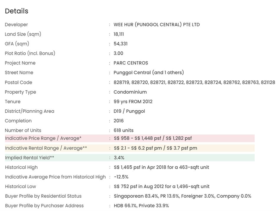This screenshot has height=211, width=278.
Task: Click the green Implied Rental Yield row
Action: click(130, 158)
